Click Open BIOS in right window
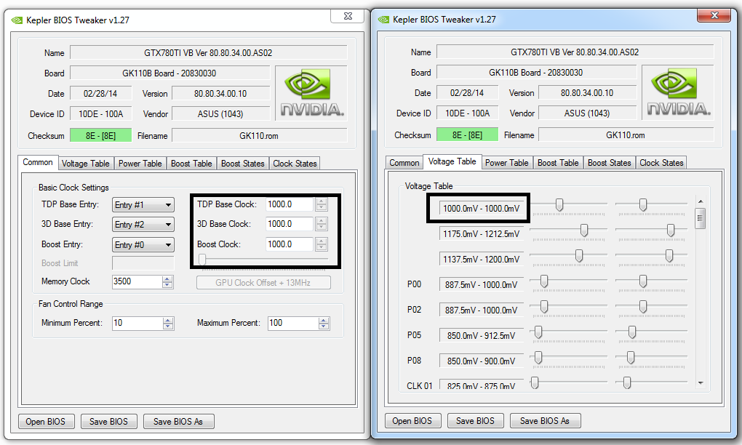The image size is (742, 445). (412, 420)
